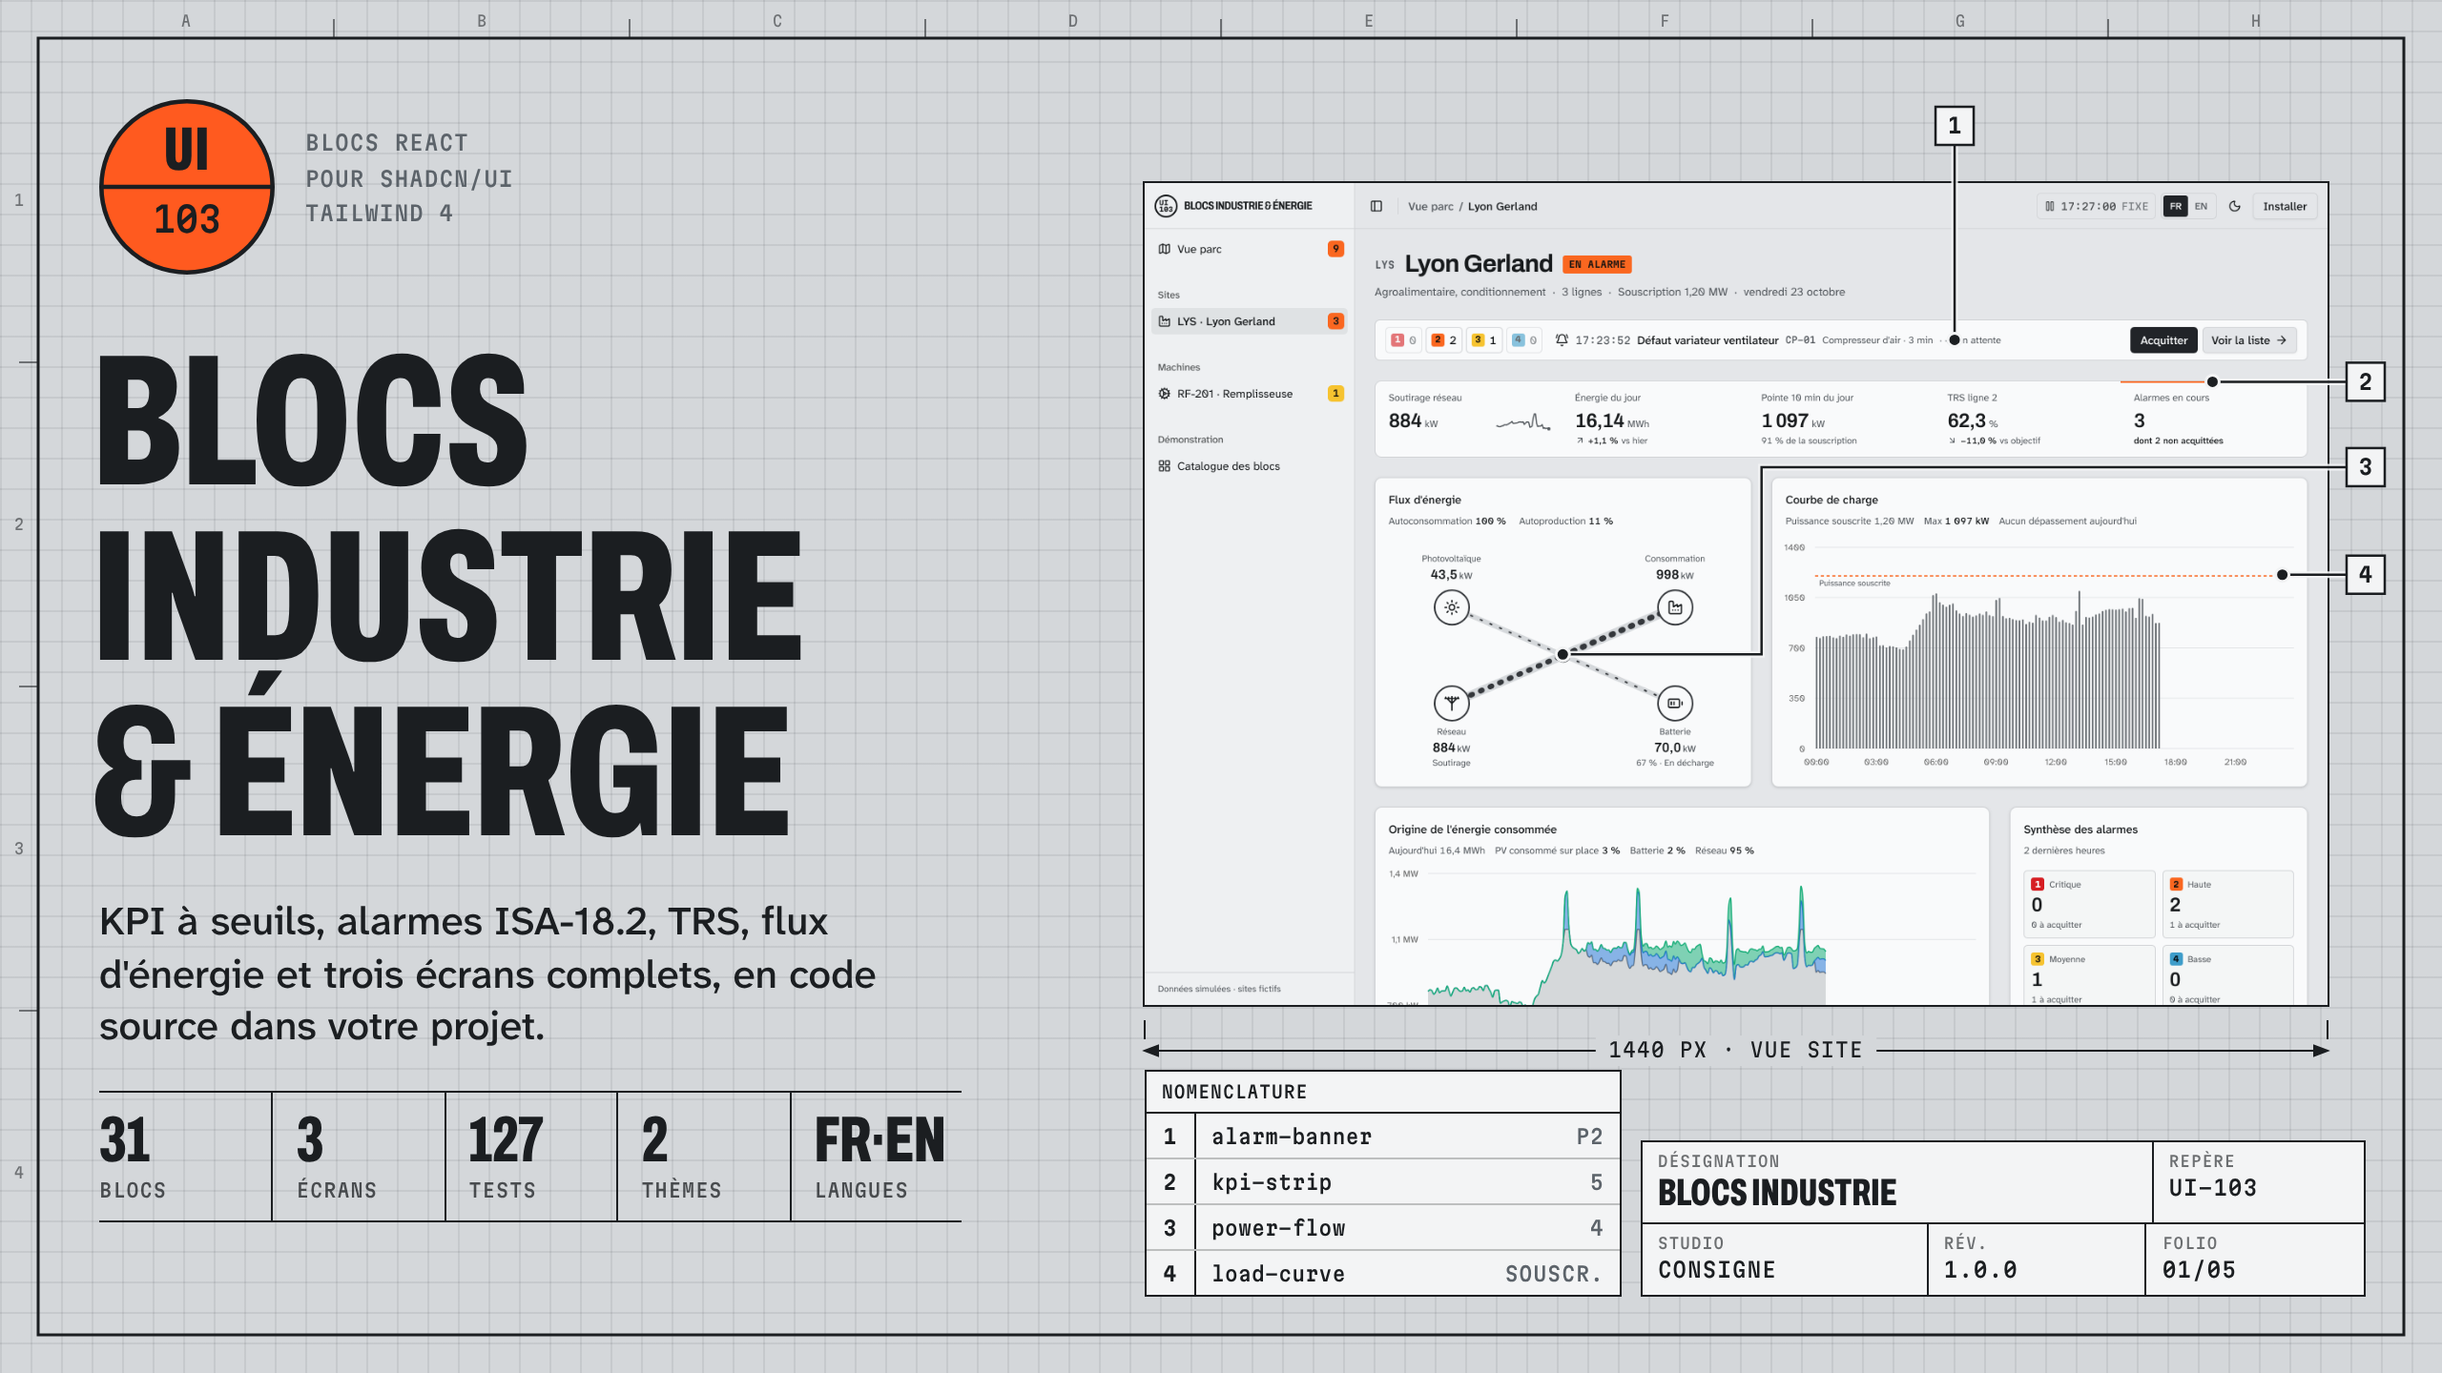Image resolution: width=2442 pixels, height=1373 pixels.
Task: Click the yellow 1 badge on RF-201
Action: [x=1335, y=394]
